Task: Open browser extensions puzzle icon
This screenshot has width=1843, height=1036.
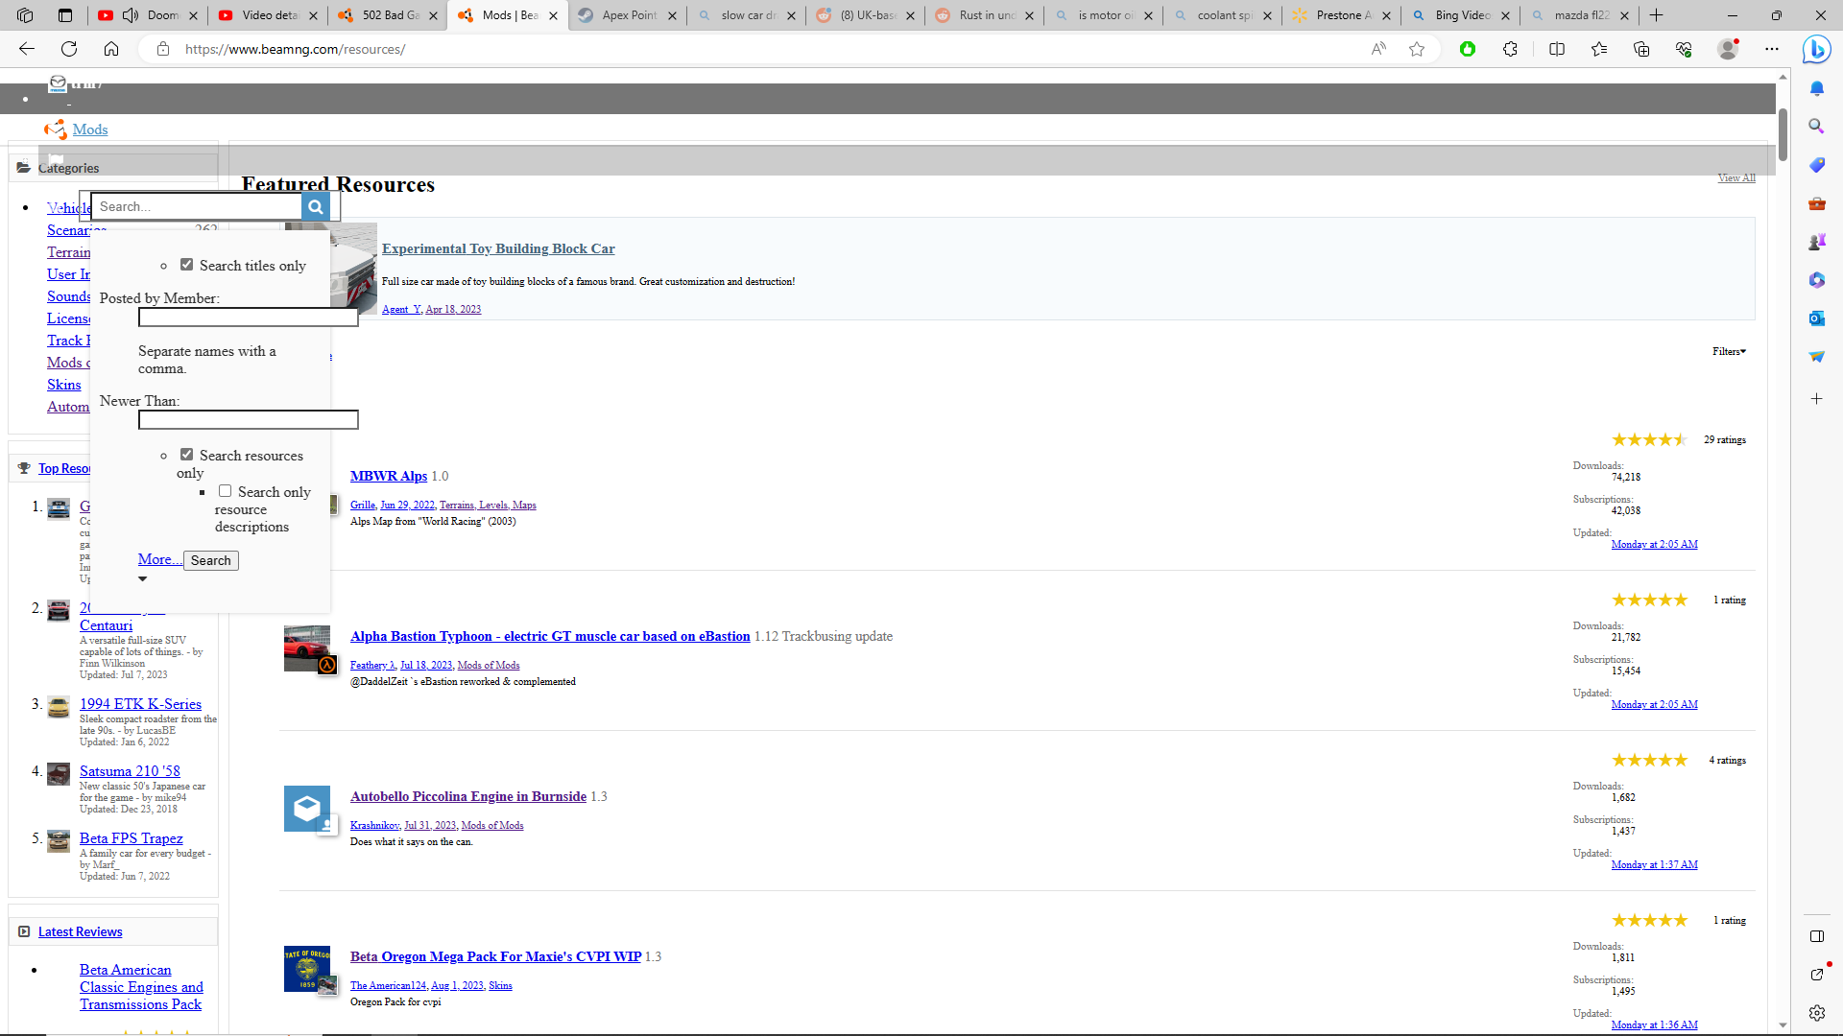Action: 1510,49
